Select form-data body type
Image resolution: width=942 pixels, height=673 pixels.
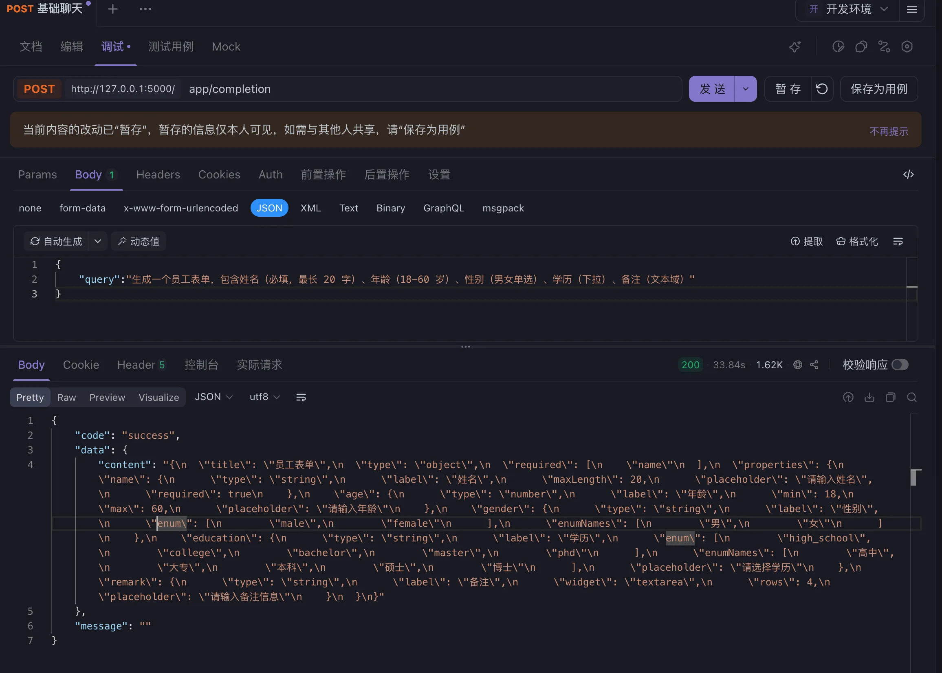pyautogui.click(x=82, y=208)
